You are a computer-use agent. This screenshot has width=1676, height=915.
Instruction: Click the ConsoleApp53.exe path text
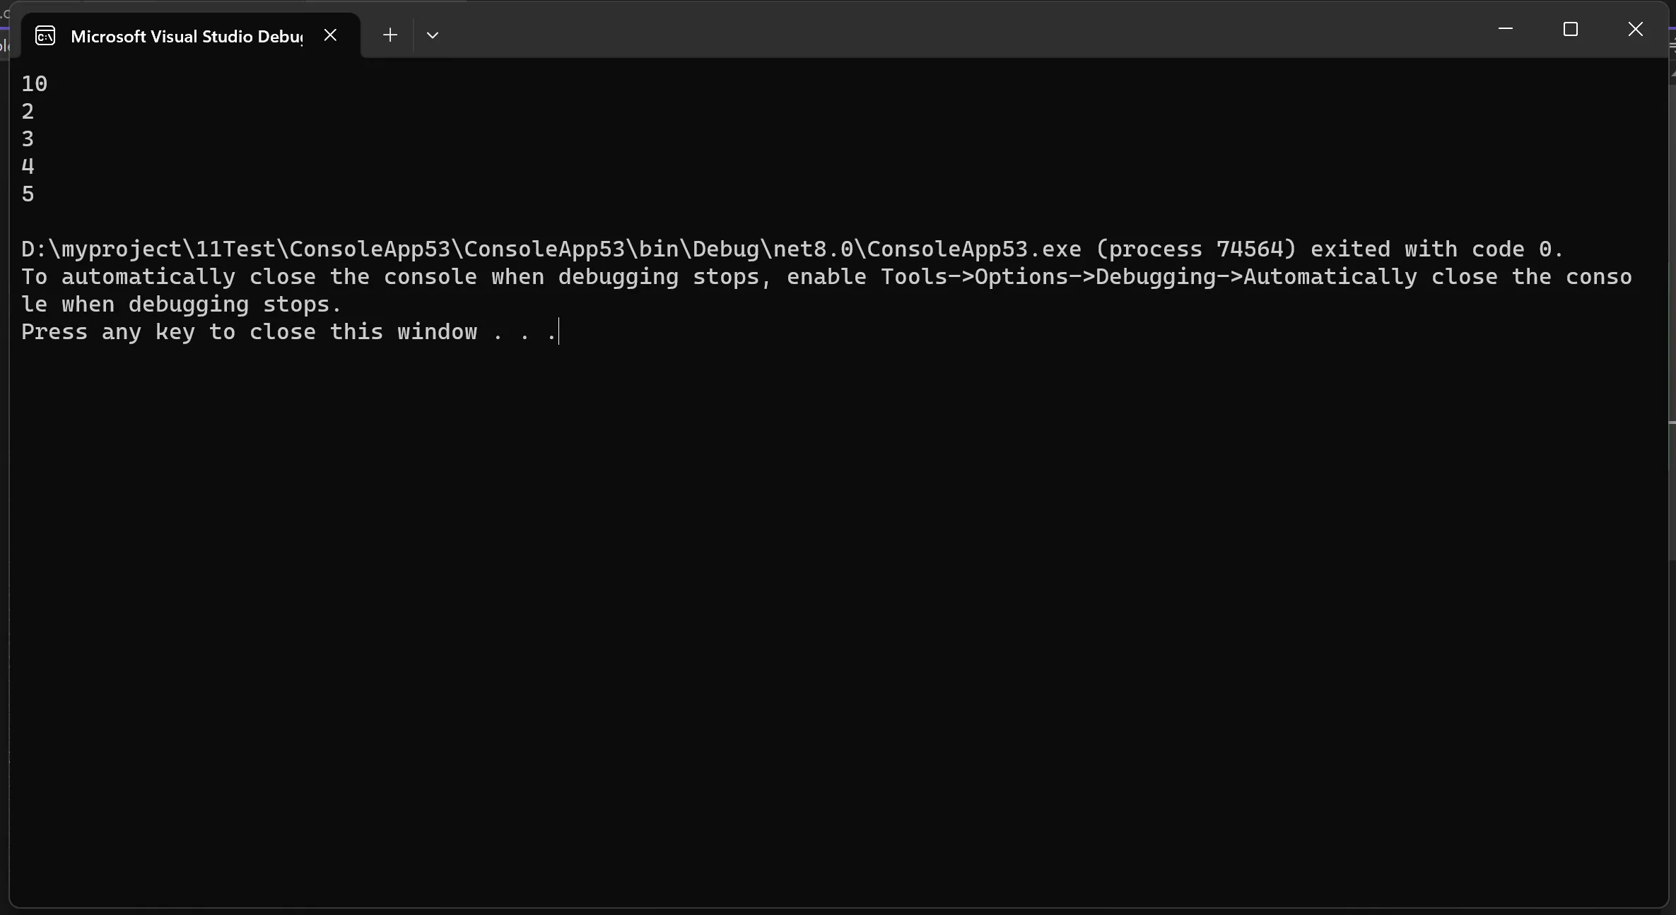click(x=551, y=249)
